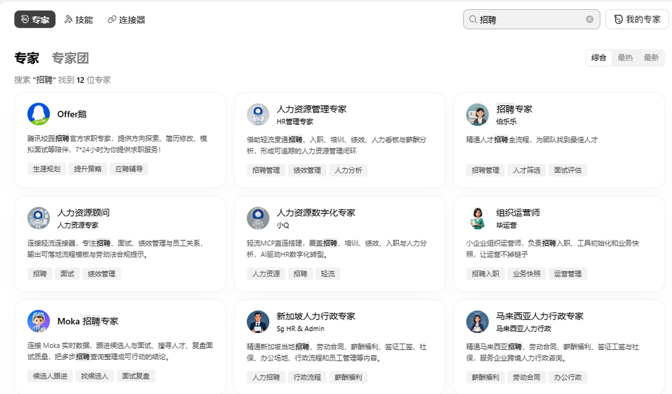Click the 面试评估 tag

[568, 170]
